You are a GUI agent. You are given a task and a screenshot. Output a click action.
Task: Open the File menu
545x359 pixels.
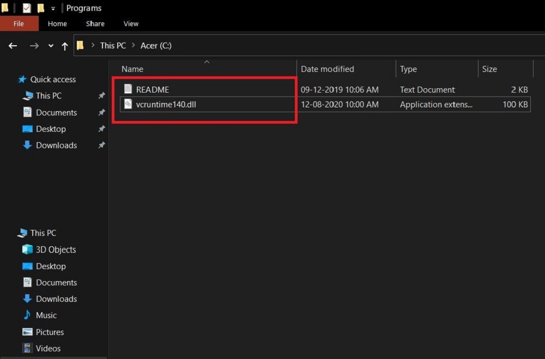pyautogui.click(x=19, y=23)
